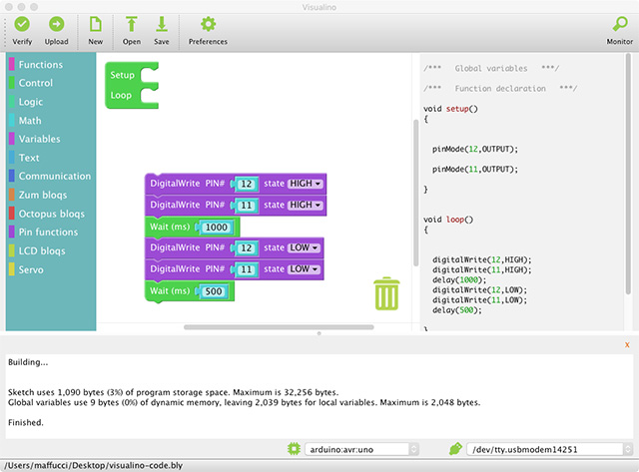Open the pin 12 LOW state dropdown
Screen dimensions: 639x472
(x=305, y=246)
